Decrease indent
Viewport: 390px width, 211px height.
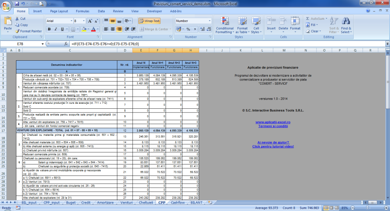click(127, 29)
